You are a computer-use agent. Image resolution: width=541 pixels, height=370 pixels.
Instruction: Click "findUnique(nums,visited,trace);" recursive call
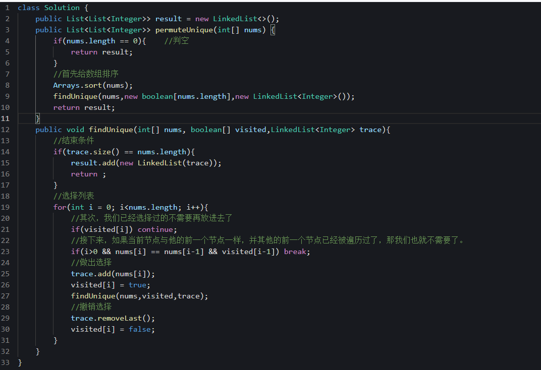[x=140, y=296]
